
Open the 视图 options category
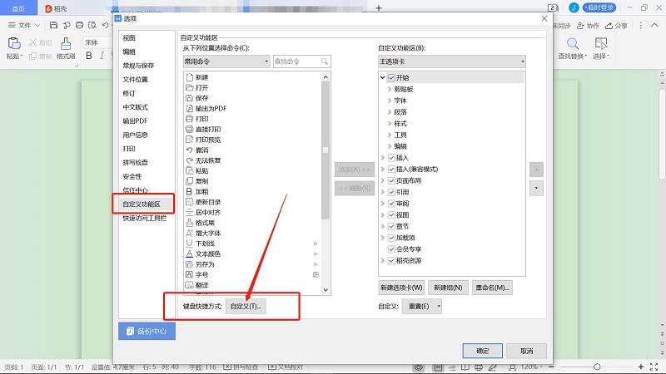pyautogui.click(x=129, y=37)
